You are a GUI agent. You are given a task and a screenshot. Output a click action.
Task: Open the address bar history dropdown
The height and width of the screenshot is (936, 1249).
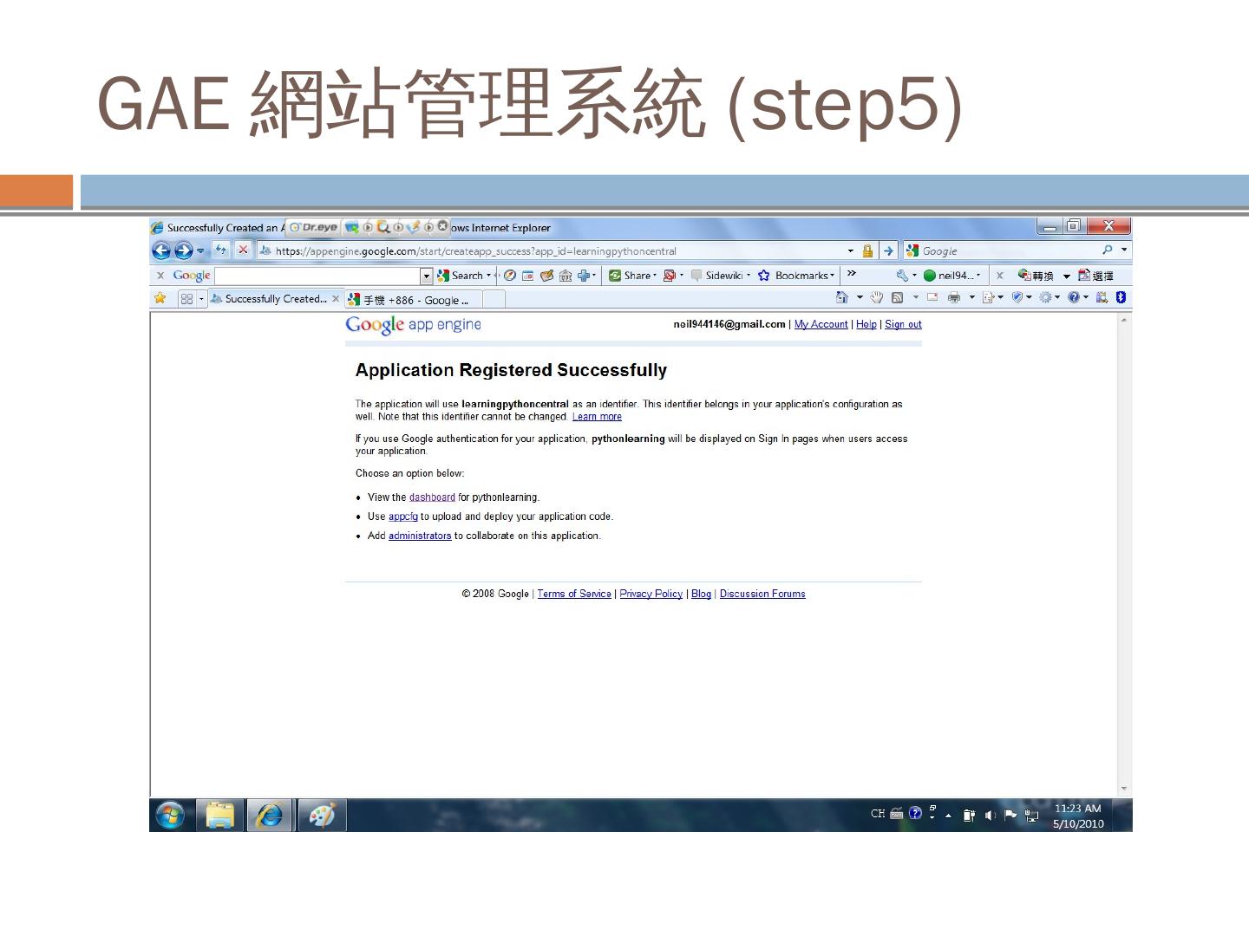(x=850, y=251)
